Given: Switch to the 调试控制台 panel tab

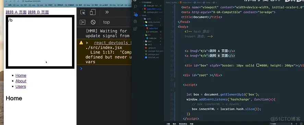Looking at the screenshot, I should [x=183, y=124].
